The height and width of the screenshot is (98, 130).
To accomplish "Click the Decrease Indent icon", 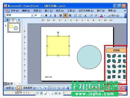I will pos(91,16).
